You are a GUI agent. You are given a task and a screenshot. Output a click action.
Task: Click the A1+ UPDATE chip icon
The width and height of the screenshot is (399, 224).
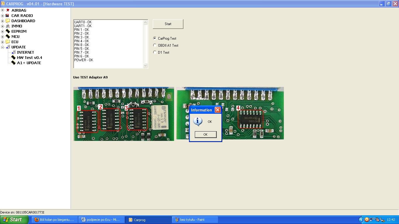[x=13, y=63]
